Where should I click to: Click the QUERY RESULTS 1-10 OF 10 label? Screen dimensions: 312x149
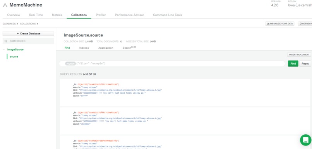(x=78, y=74)
